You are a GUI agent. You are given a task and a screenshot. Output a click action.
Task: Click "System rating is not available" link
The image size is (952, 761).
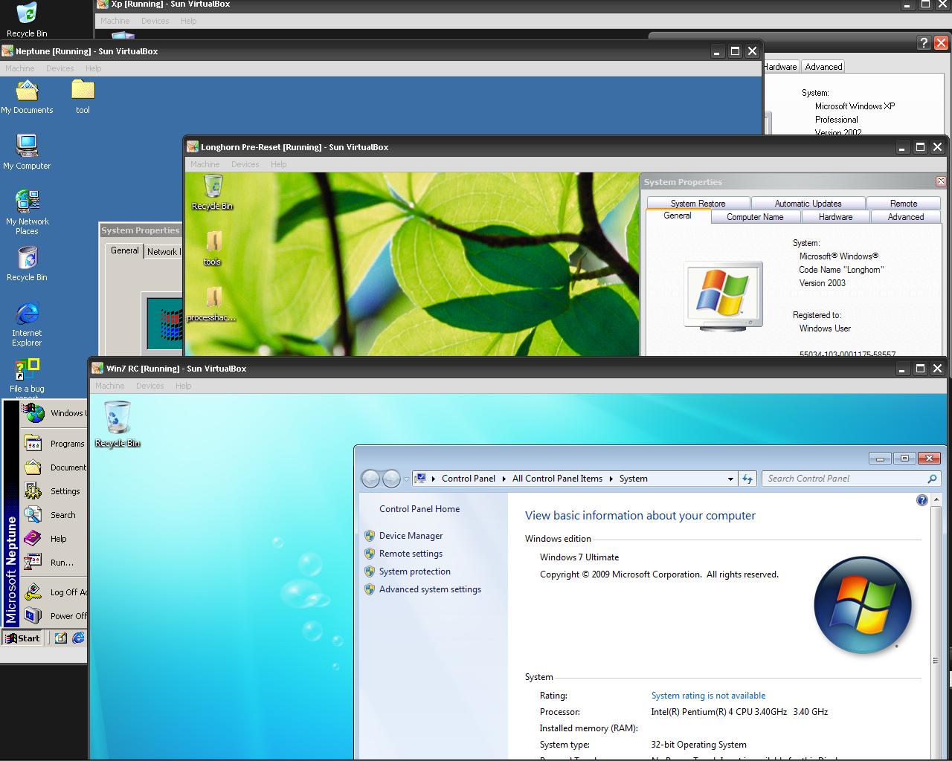(x=708, y=696)
